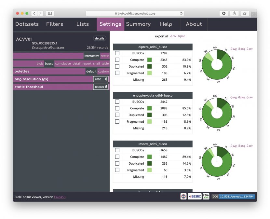270x219 pixels.
Task: Open the ENA badge in the footer
Action: tap(206, 197)
